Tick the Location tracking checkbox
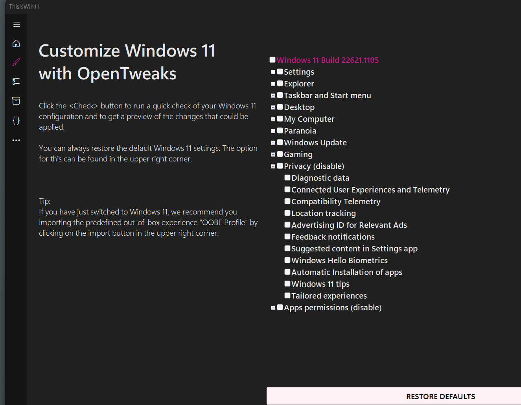Viewport: 521px width, 405px height. tap(287, 213)
